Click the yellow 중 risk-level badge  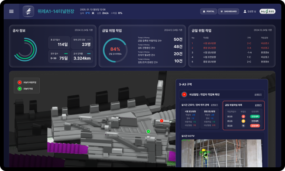[243, 121]
